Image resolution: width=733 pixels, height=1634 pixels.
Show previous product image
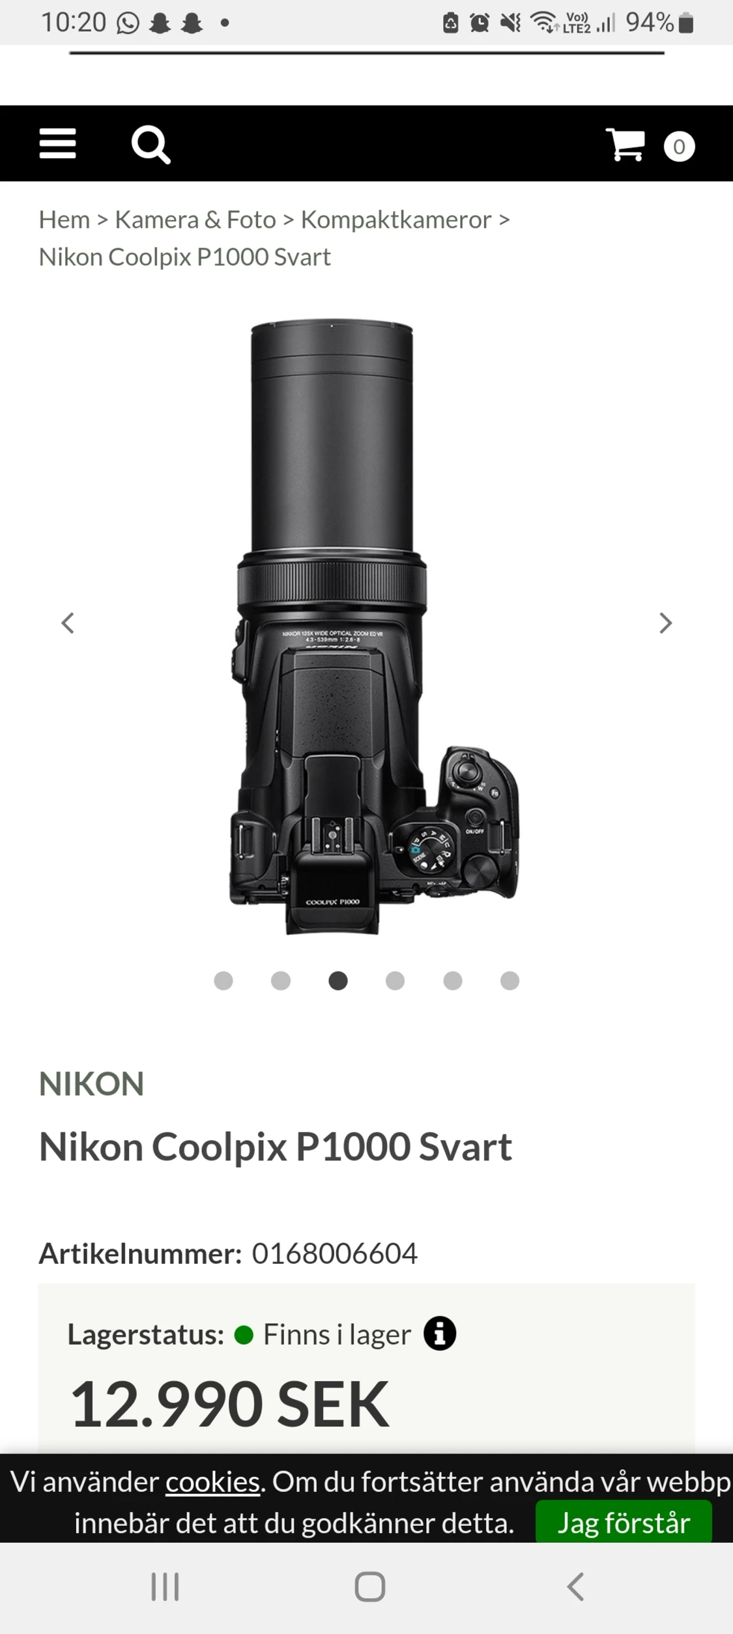[68, 623]
